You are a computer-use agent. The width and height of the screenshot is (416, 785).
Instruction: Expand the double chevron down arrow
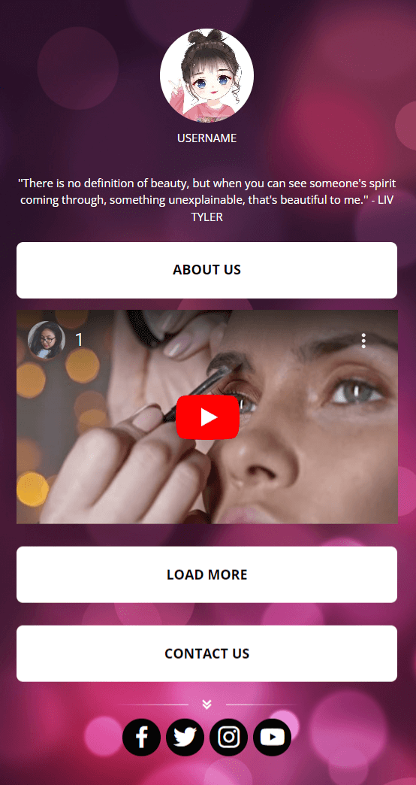pyautogui.click(x=207, y=705)
